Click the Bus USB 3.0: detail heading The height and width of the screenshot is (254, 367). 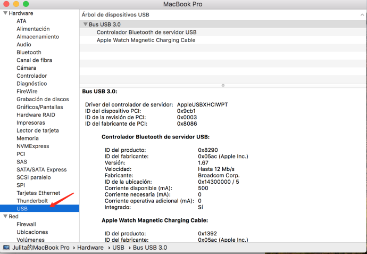[x=99, y=92]
